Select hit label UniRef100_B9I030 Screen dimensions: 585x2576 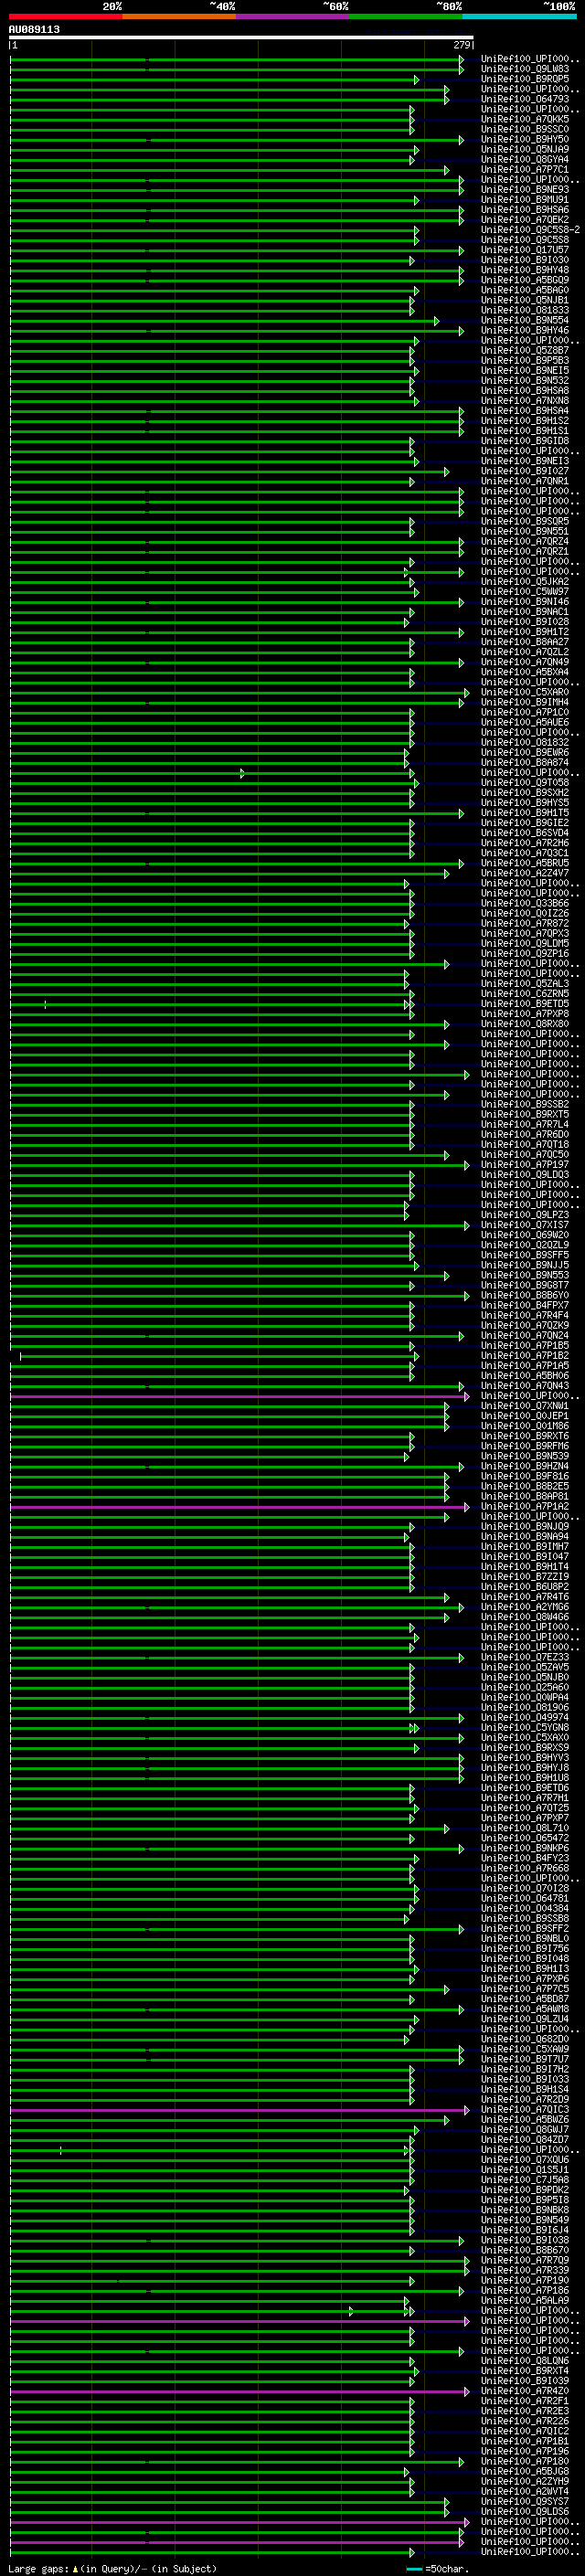pyautogui.click(x=525, y=260)
